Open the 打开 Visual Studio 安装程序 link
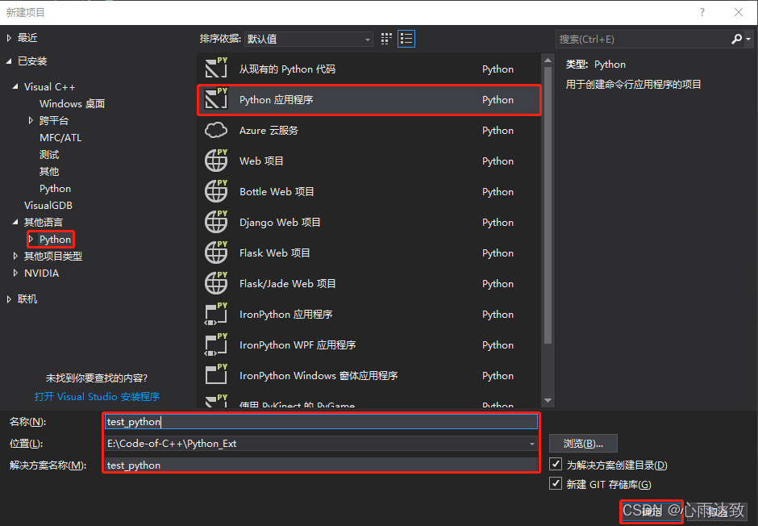The width and height of the screenshot is (758, 526). [x=97, y=396]
